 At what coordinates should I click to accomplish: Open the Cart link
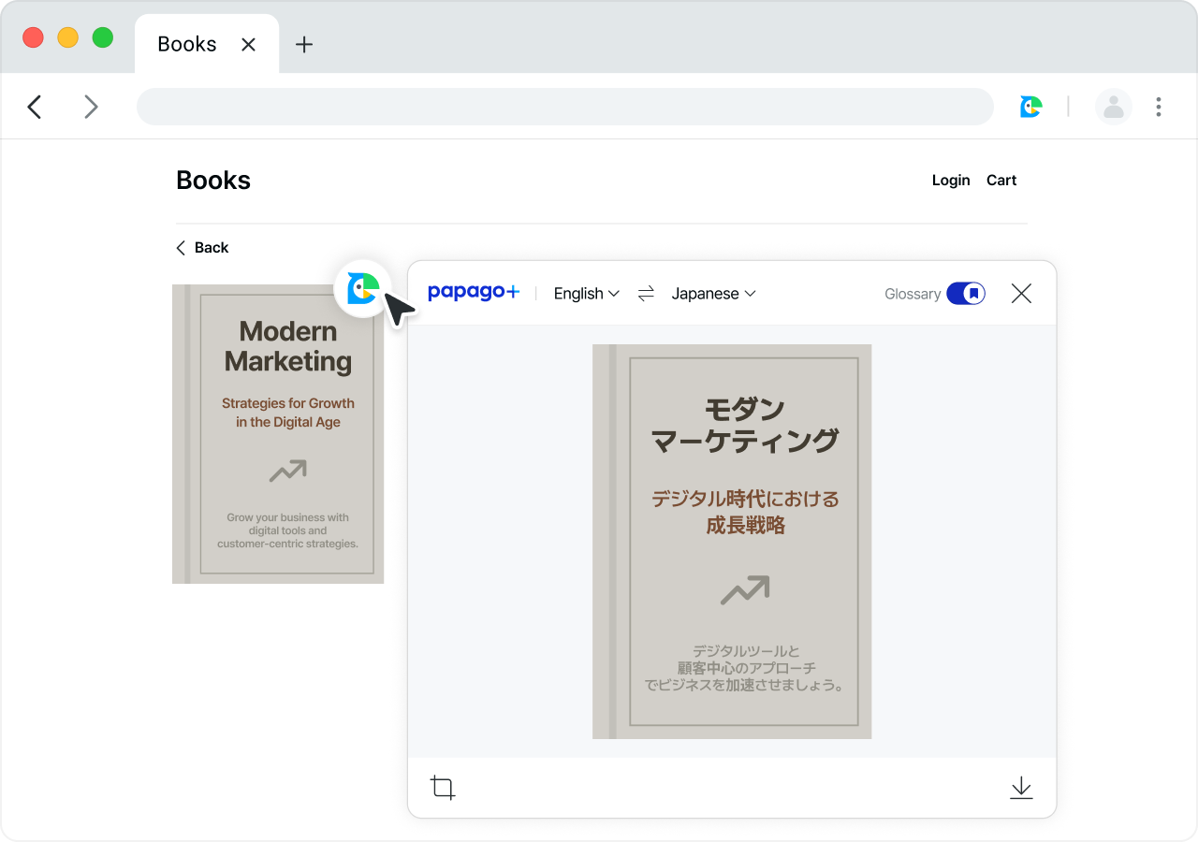(1001, 181)
